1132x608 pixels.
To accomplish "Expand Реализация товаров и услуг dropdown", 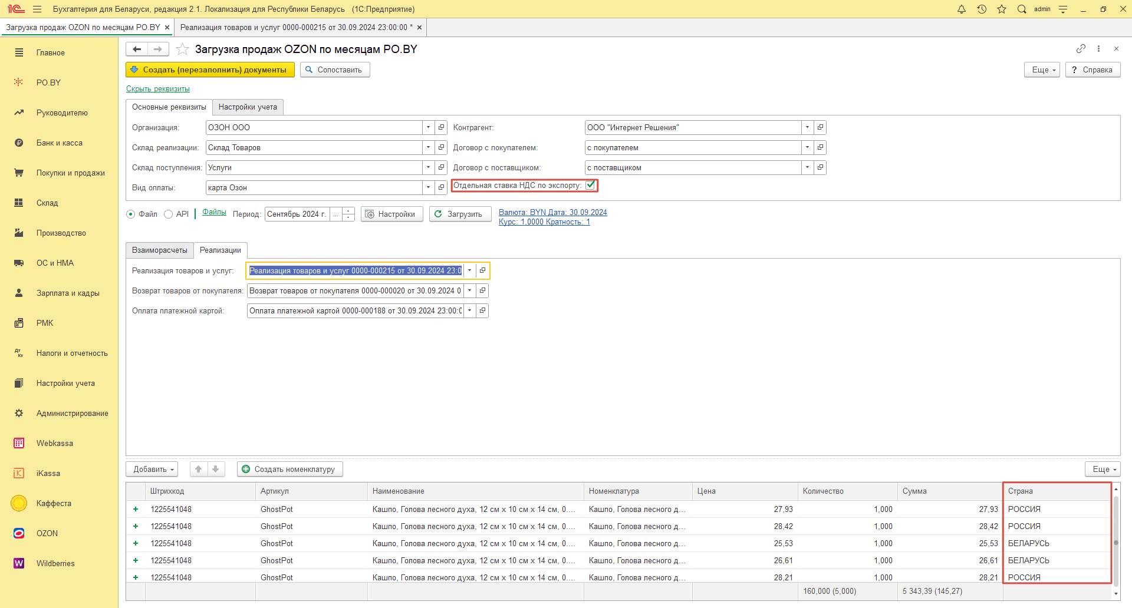I will pyautogui.click(x=470, y=270).
